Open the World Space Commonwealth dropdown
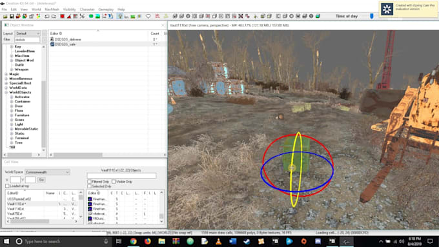Screen dimensions: 439x247 click(47, 172)
